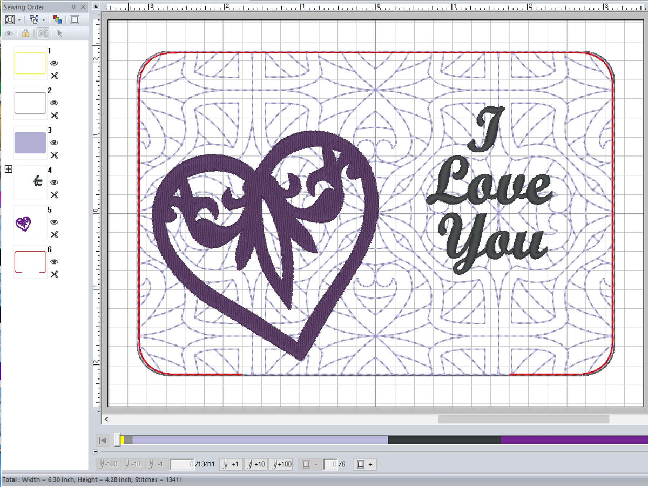Step back 10 stitches
Image resolution: width=648 pixels, height=487 pixels.
coord(132,464)
